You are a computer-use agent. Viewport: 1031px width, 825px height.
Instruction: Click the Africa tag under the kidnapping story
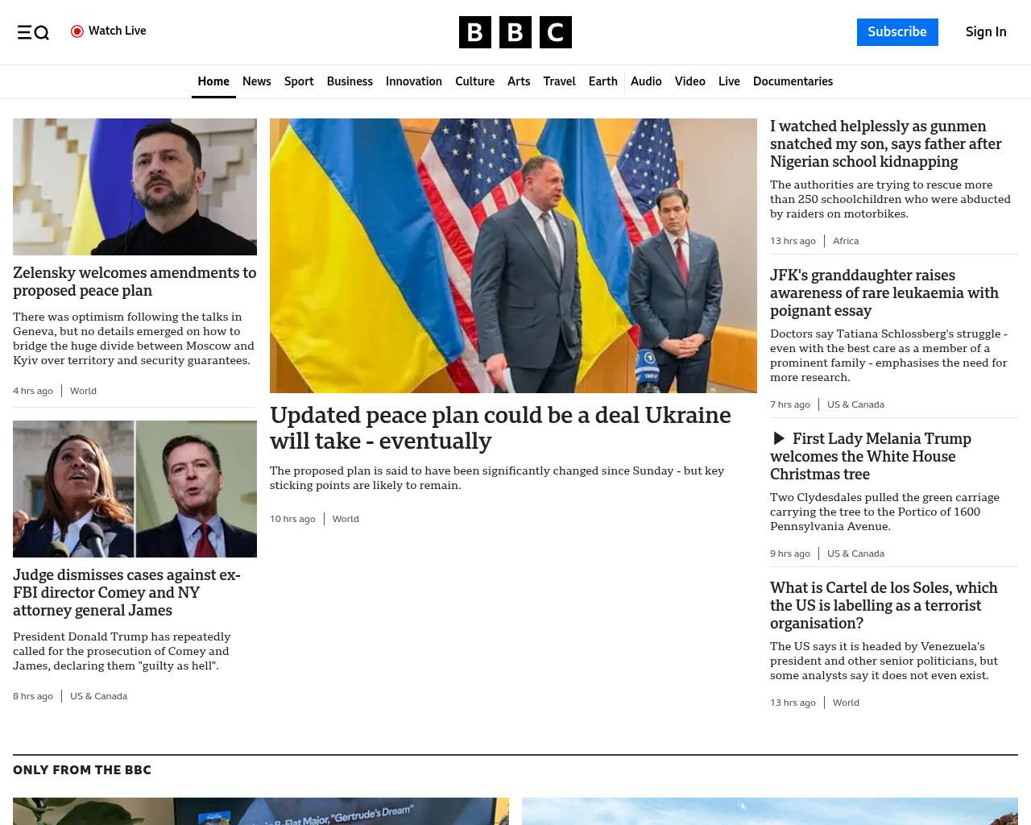click(x=846, y=241)
